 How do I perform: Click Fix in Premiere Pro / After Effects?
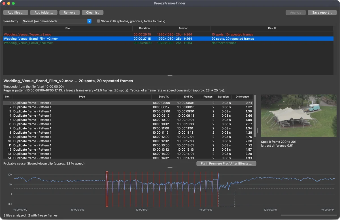pyautogui.click(x=226, y=164)
